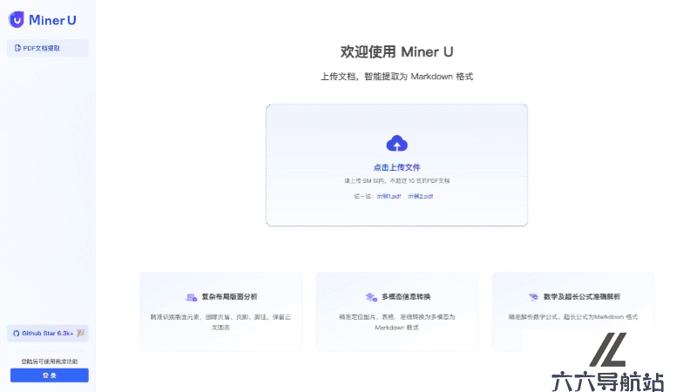Click the cloud upload icon
Viewport: 697px width, 392px height.
coord(397,144)
